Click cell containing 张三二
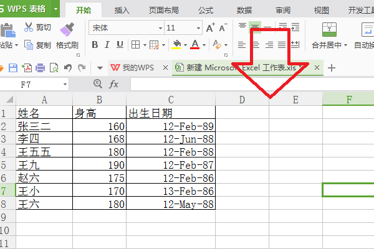 44,126
